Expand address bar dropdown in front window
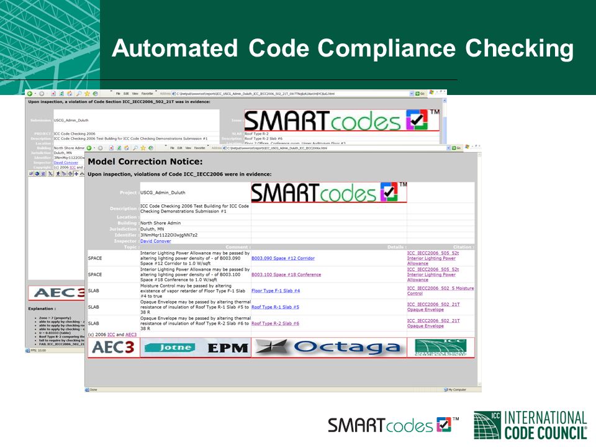The height and width of the screenshot is (447, 596). [448, 148]
